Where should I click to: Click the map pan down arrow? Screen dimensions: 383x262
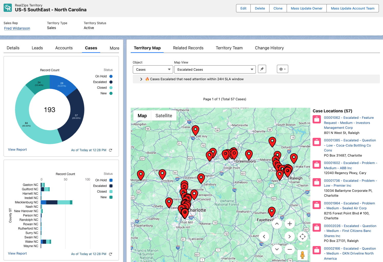pos(277,249)
